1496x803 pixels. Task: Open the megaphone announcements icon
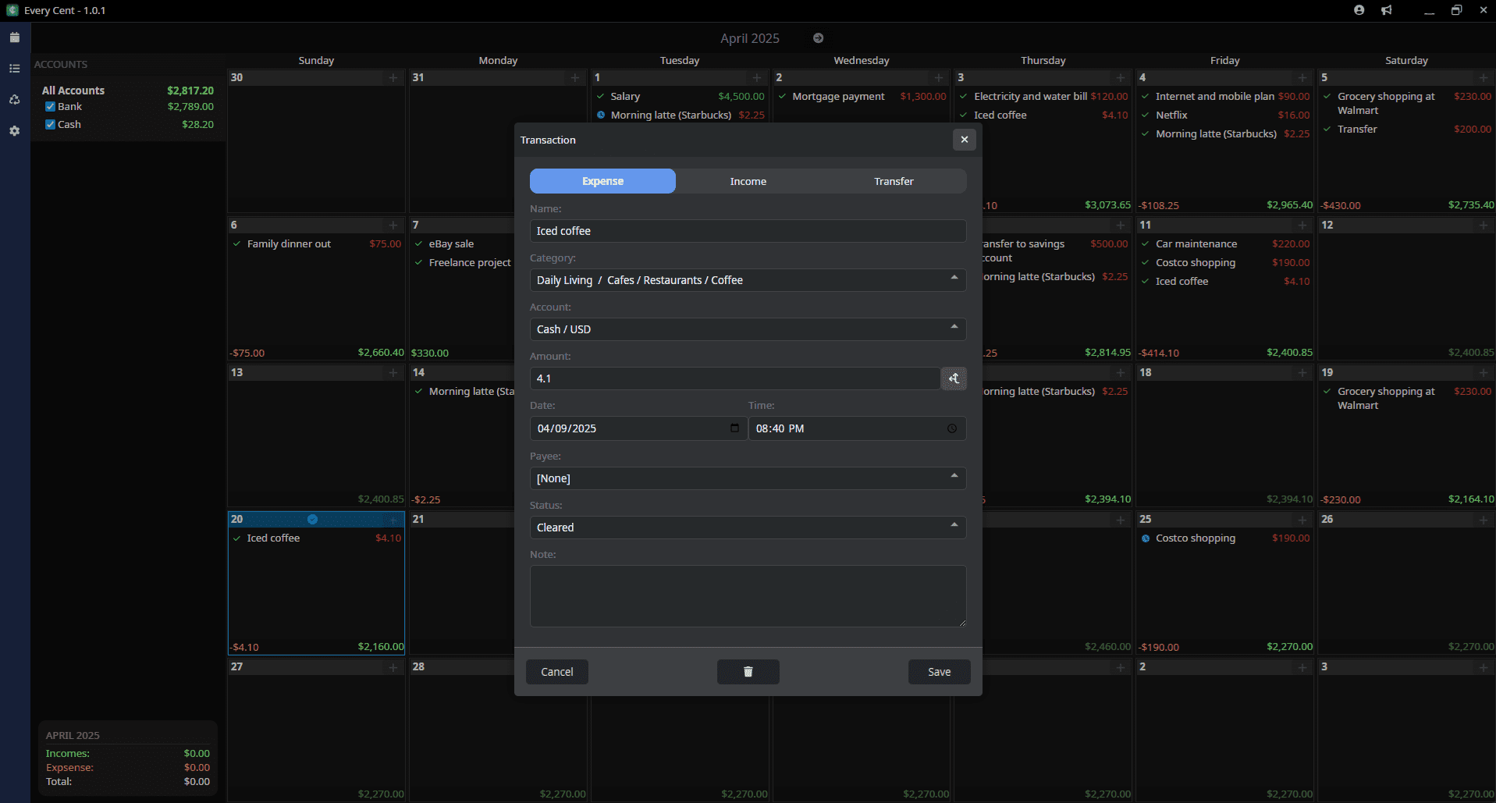click(x=1387, y=10)
